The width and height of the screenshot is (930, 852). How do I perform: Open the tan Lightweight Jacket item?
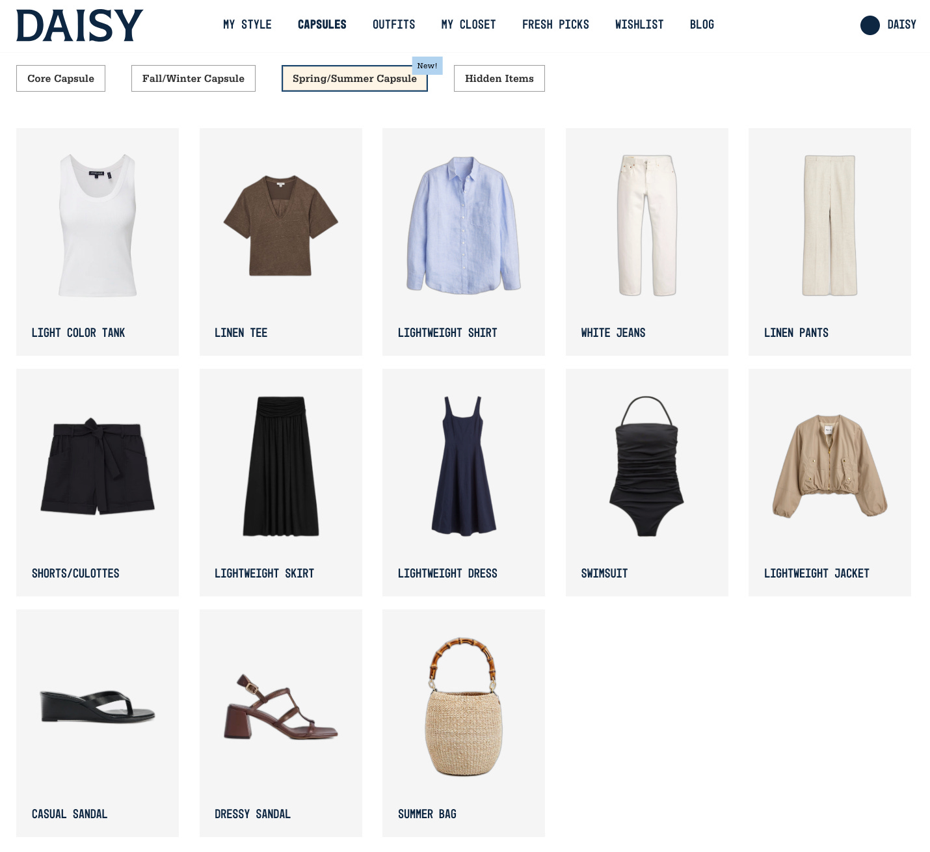[x=830, y=483]
